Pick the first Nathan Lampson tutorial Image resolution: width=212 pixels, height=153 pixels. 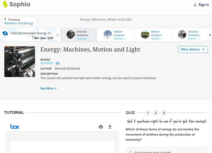[116, 35]
